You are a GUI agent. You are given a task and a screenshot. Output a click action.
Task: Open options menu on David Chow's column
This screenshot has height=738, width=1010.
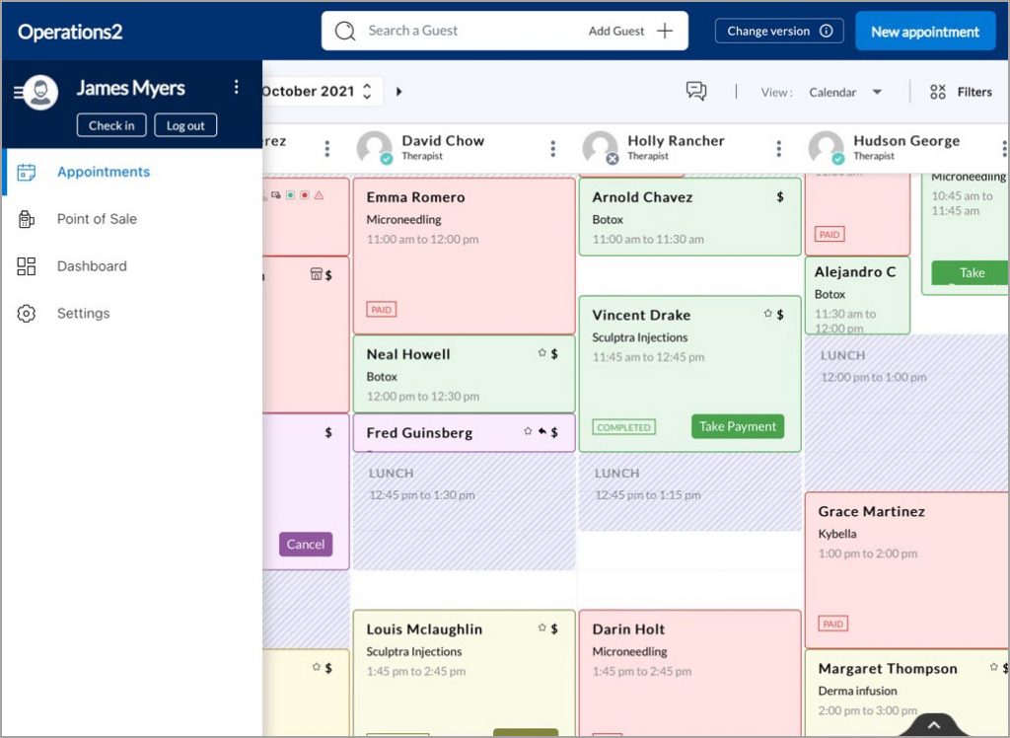(552, 146)
